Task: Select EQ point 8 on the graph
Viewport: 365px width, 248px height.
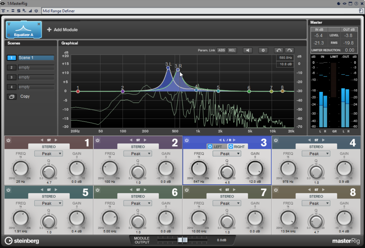Action: 282,91
